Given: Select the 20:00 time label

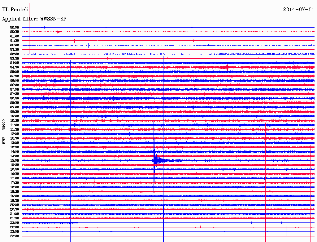Looking at the screenshot, I should click(x=14, y=205).
